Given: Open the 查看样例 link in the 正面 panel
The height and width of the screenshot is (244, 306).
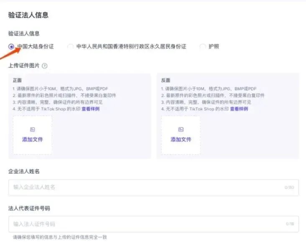Looking at the screenshot, I should coord(90,109).
